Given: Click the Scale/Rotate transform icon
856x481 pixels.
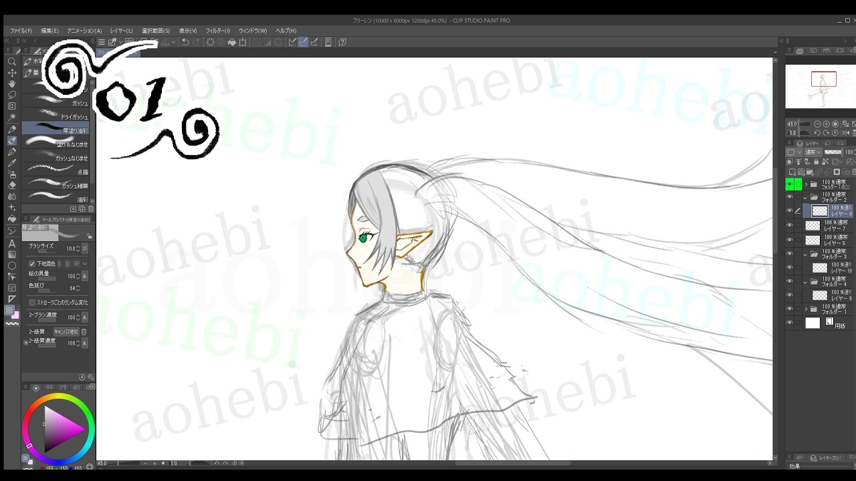Looking at the screenshot, I should pyautogui.click(x=243, y=42).
